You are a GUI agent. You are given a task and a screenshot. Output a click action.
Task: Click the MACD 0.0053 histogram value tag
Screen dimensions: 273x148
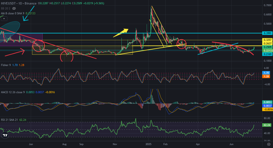267,102
